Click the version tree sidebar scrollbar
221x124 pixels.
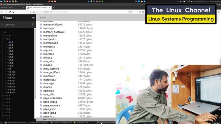click(x=35, y=63)
